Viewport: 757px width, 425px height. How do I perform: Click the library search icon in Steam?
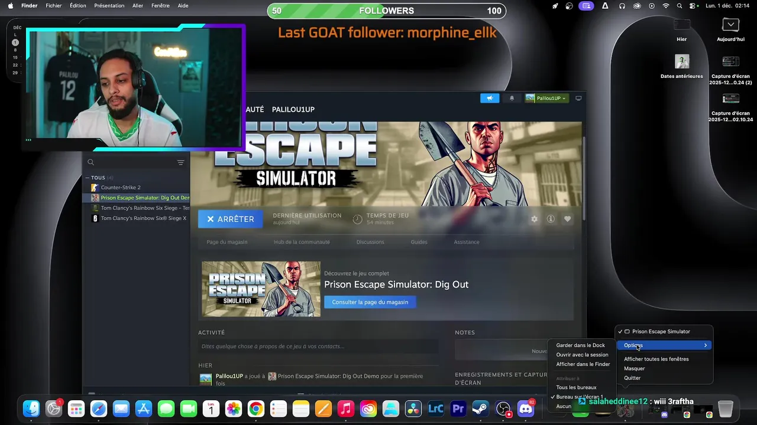[90, 162]
